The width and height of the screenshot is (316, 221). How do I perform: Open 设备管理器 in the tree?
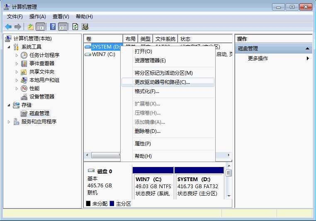(x=41, y=96)
